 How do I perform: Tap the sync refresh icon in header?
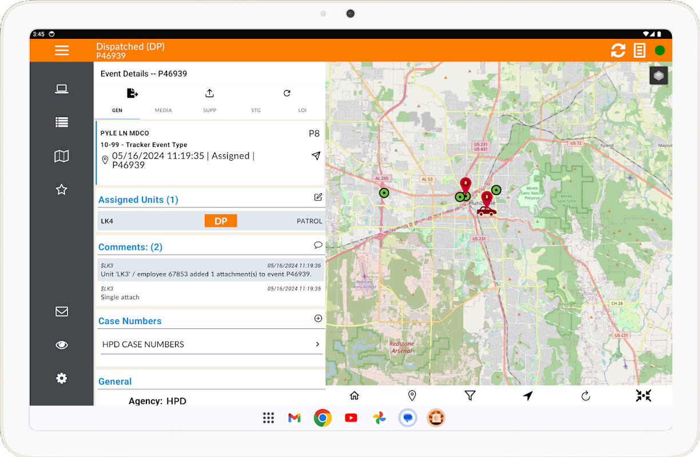618,50
